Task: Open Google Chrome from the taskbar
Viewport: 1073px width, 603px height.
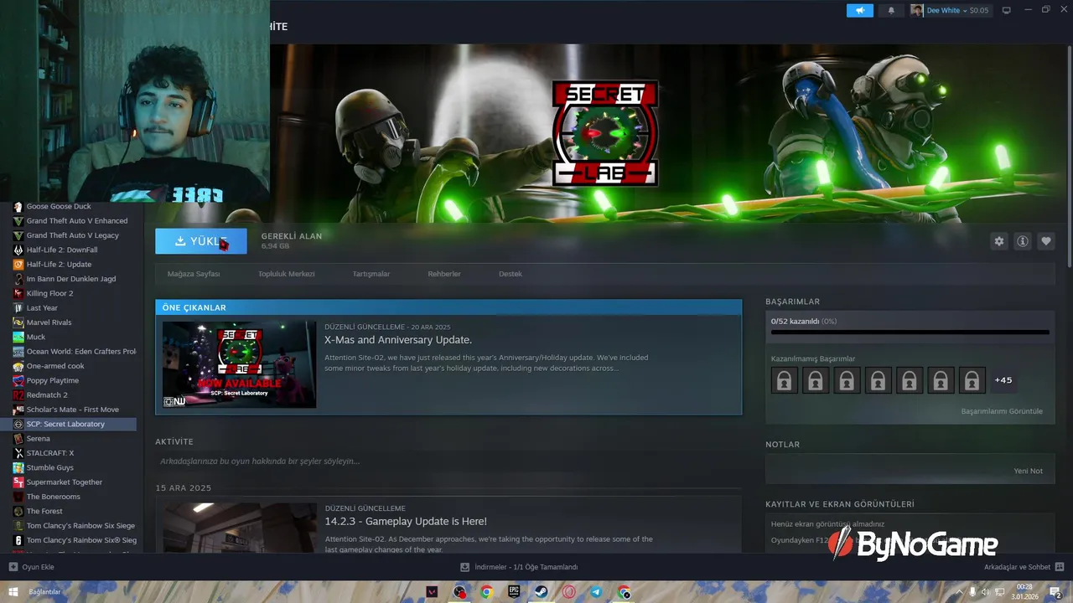Action: click(486, 592)
